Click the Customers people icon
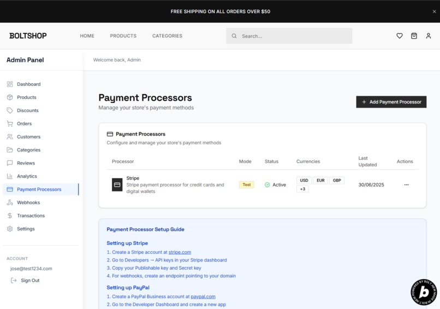This screenshot has width=440, height=309. 10,137
